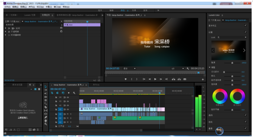Switch to the 编辑 workspace
The image size is (253, 138).
[x=111, y=10]
